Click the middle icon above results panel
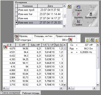Image resolution: width=101 pixels, height=95 pixels. 92,40
